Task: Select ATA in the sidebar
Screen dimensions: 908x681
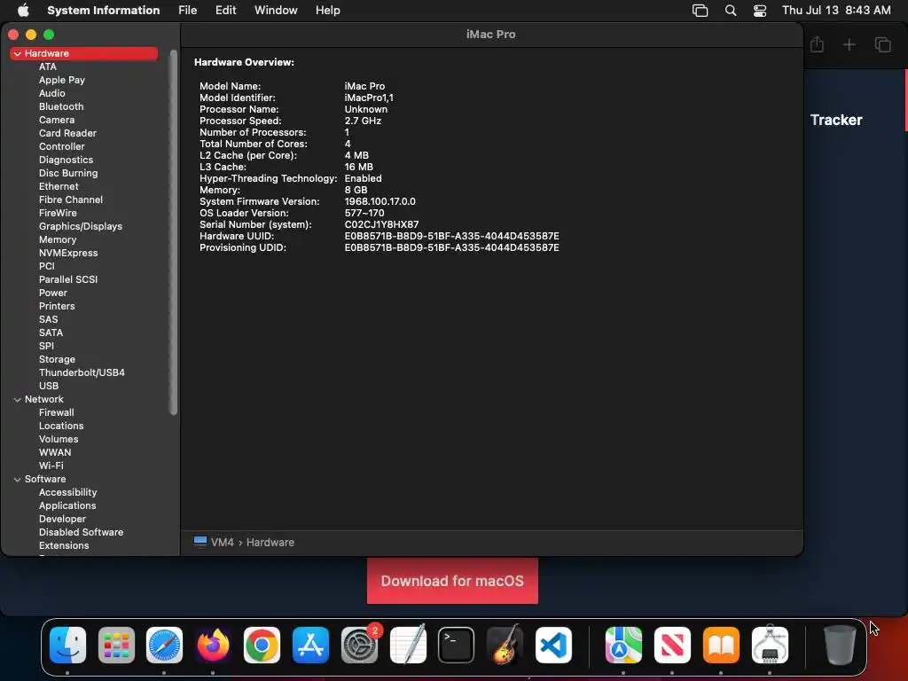Action: coord(48,67)
